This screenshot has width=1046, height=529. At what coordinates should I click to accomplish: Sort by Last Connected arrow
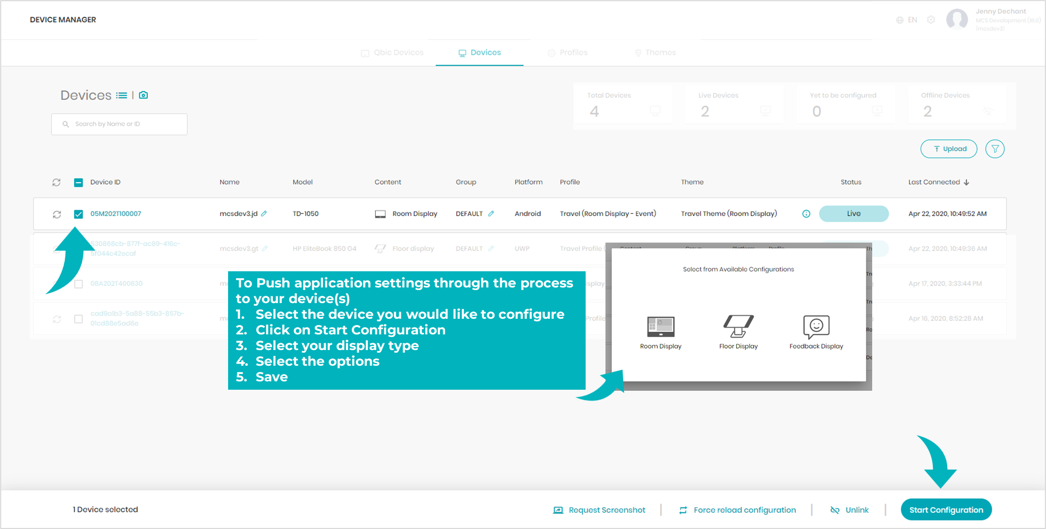(x=966, y=182)
